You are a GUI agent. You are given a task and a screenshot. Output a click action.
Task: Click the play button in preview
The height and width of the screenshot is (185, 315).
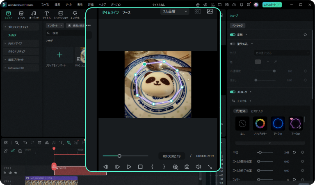[x=129, y=167]
